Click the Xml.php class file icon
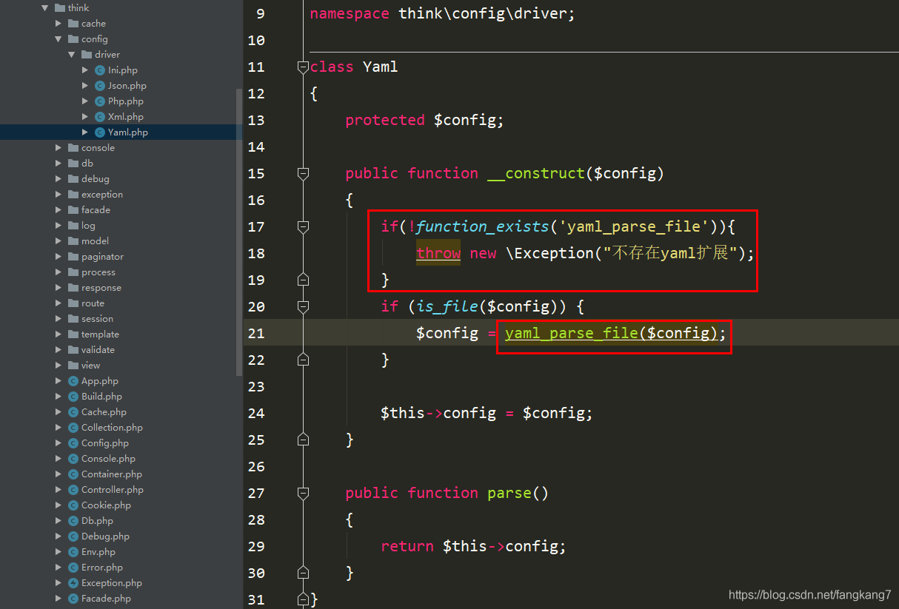 point(100,117)
